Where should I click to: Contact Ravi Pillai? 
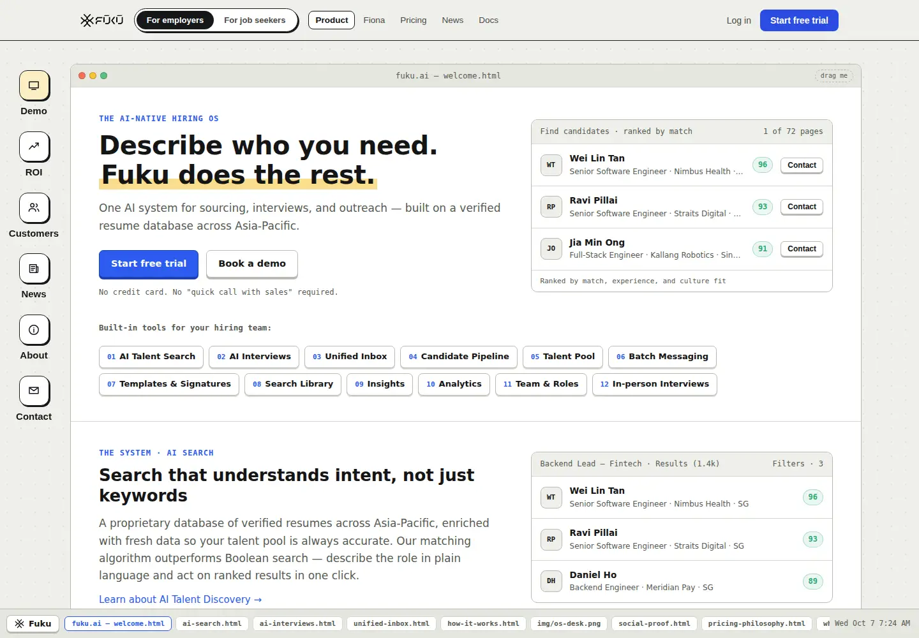point(802,207)
